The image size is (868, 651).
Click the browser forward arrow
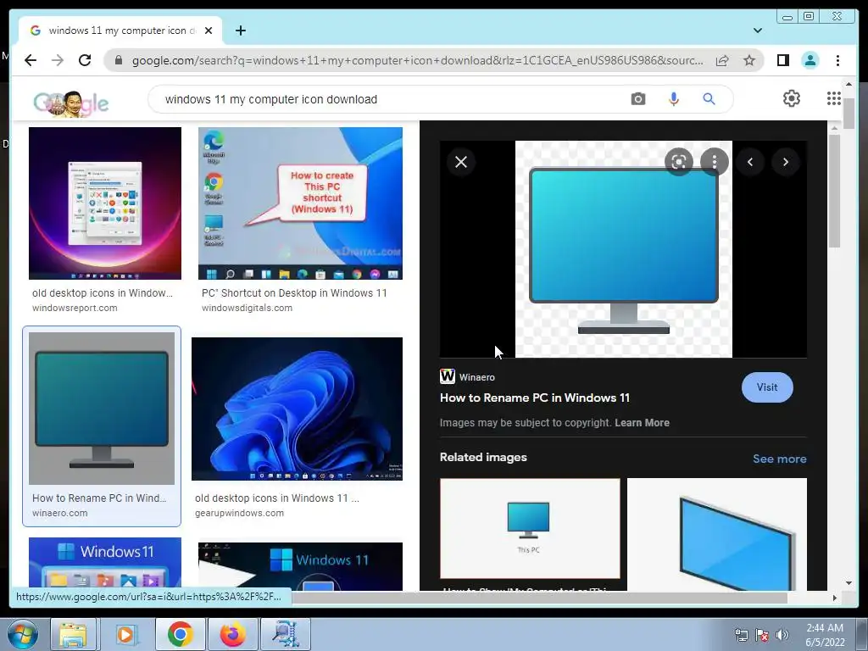click(58, 60)
